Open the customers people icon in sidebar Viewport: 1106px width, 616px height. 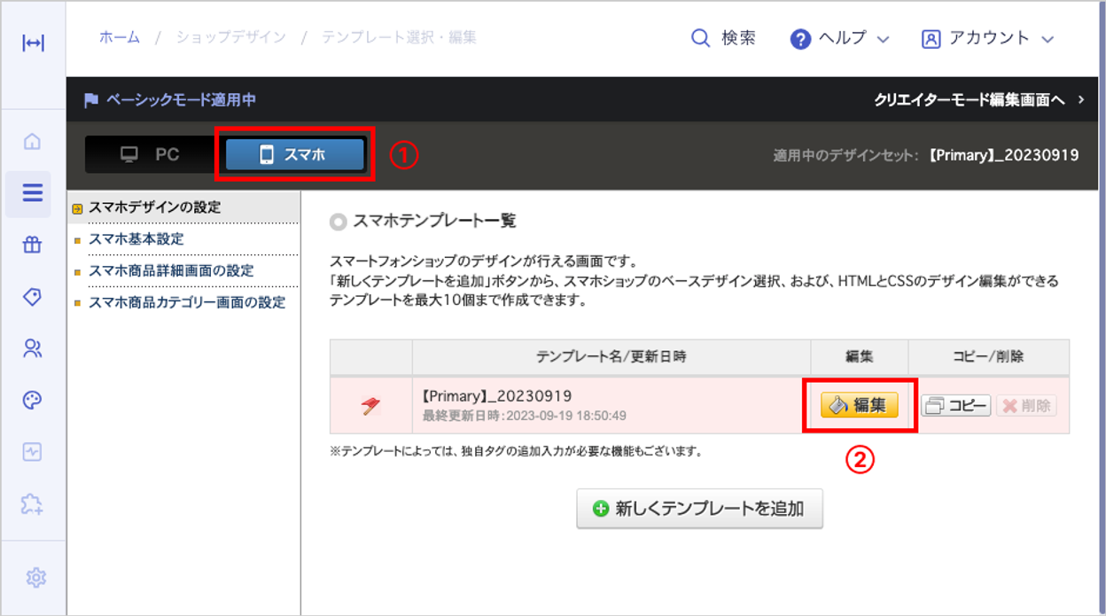pos(33,348)
